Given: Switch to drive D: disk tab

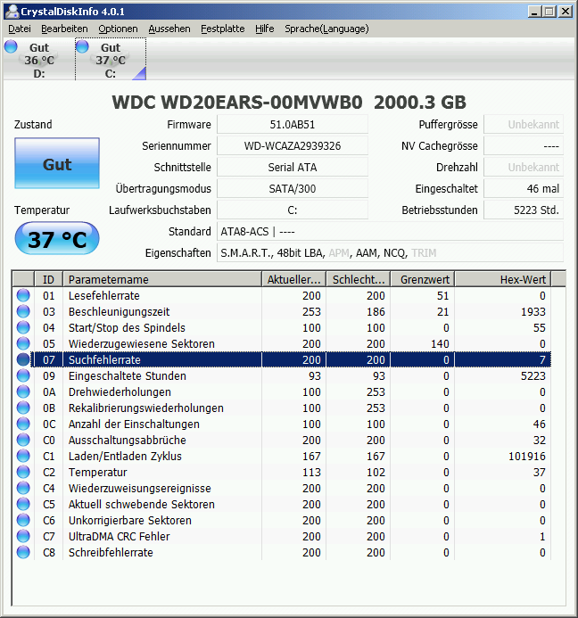Looking at the screenshot, I should coord(38,59).
